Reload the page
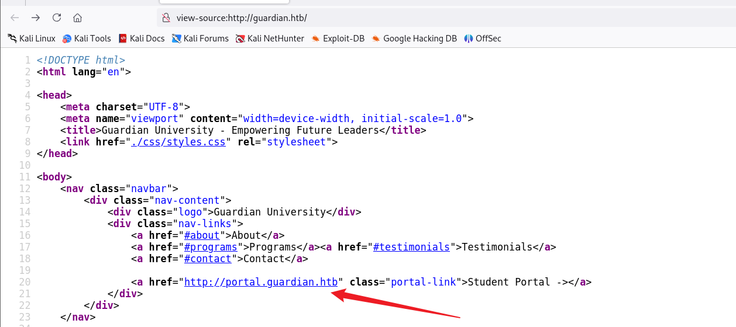Image resolution: width=736 pixels, height=327 pixels. click(57, 18)
